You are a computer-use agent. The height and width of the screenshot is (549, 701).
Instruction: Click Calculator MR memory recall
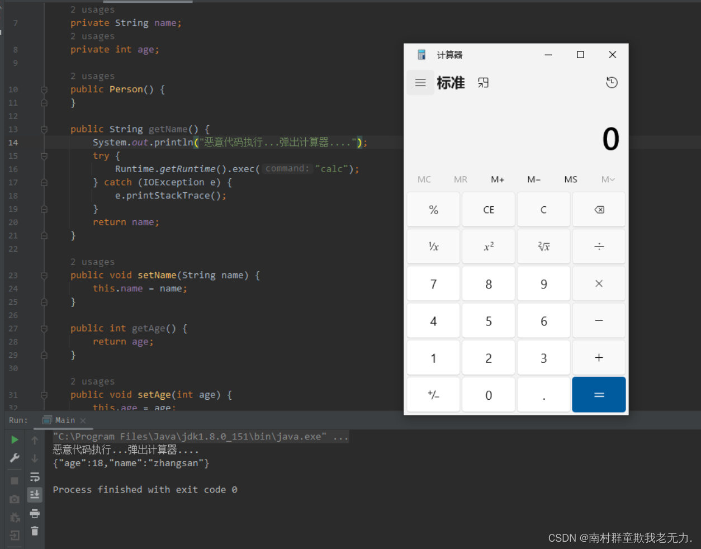tap(461, 179)
